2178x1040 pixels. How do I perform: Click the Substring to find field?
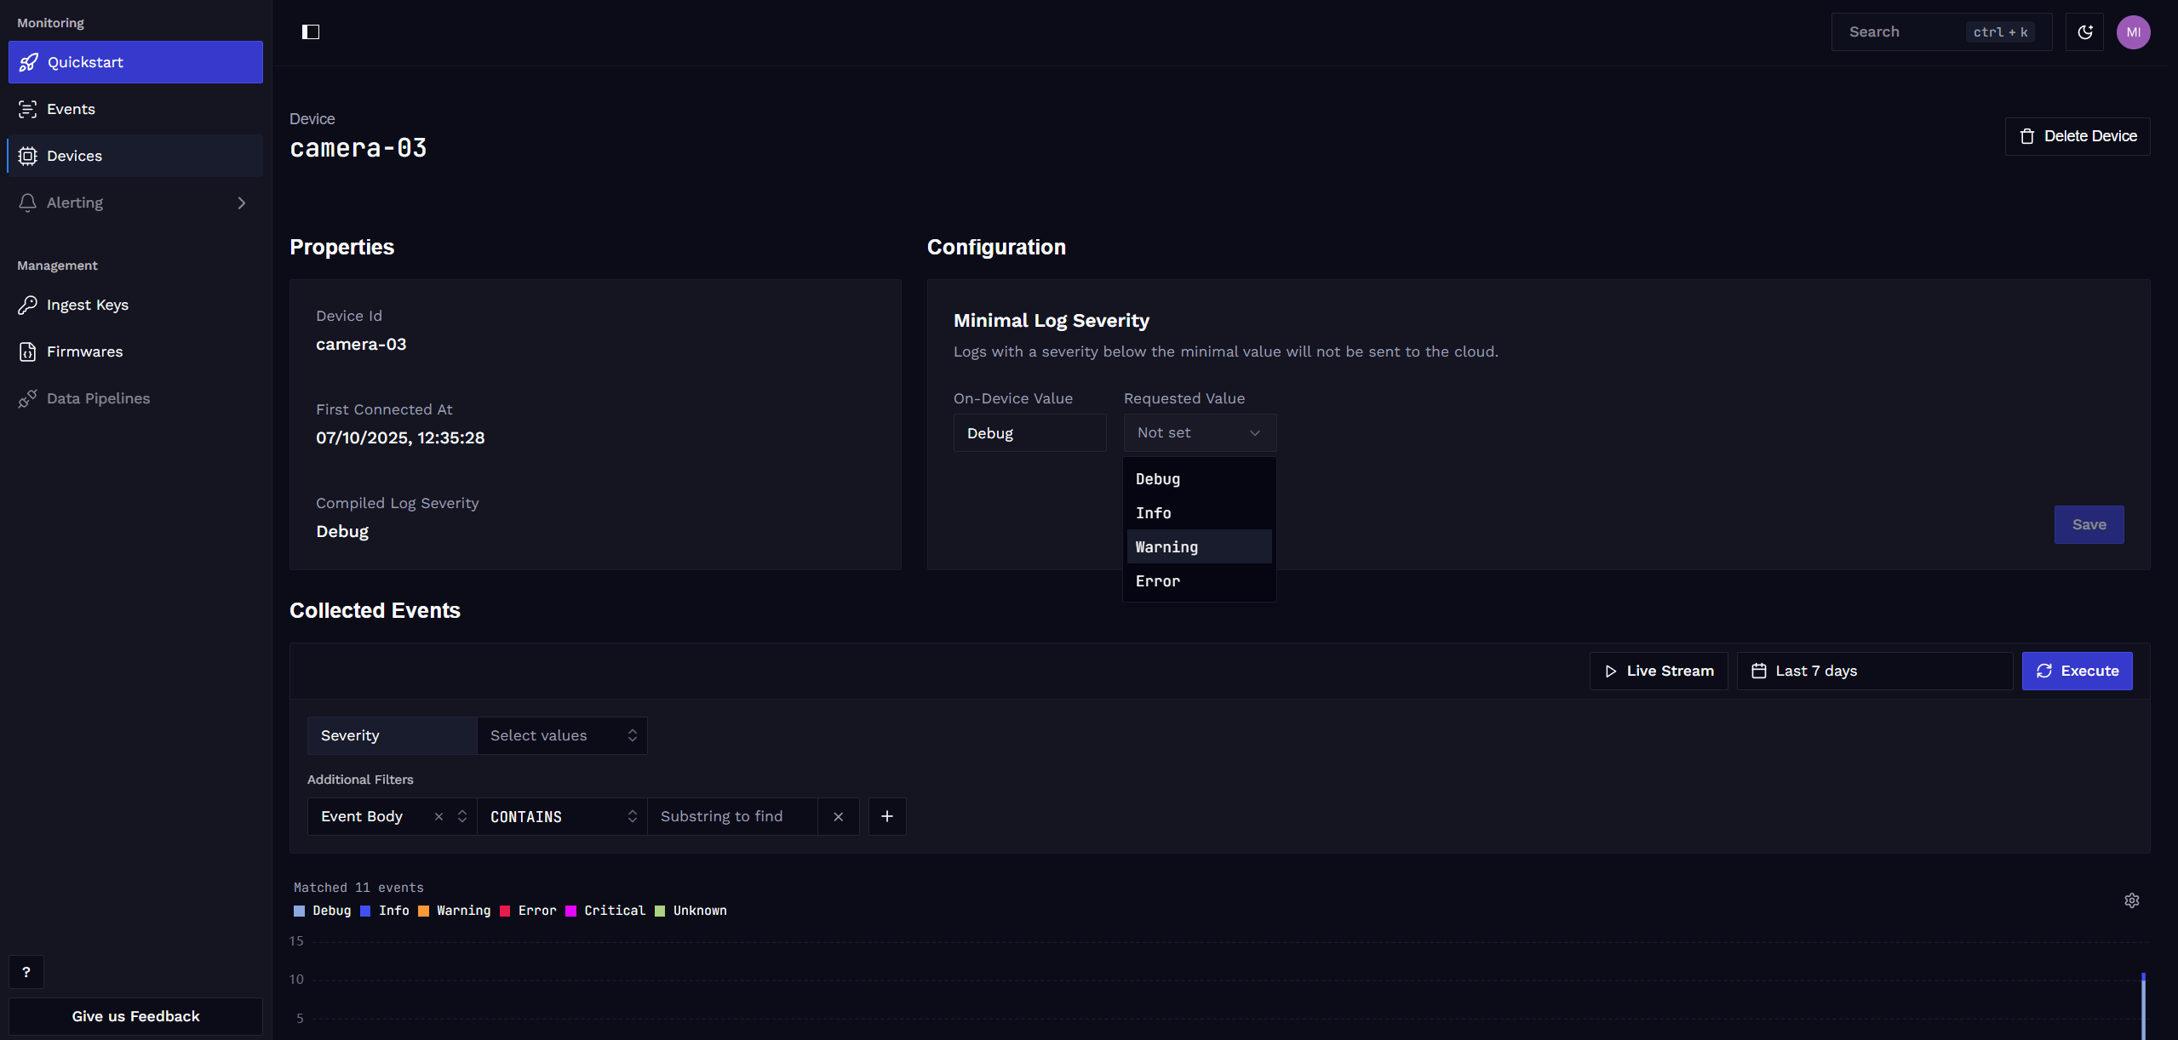pos(732,816)
